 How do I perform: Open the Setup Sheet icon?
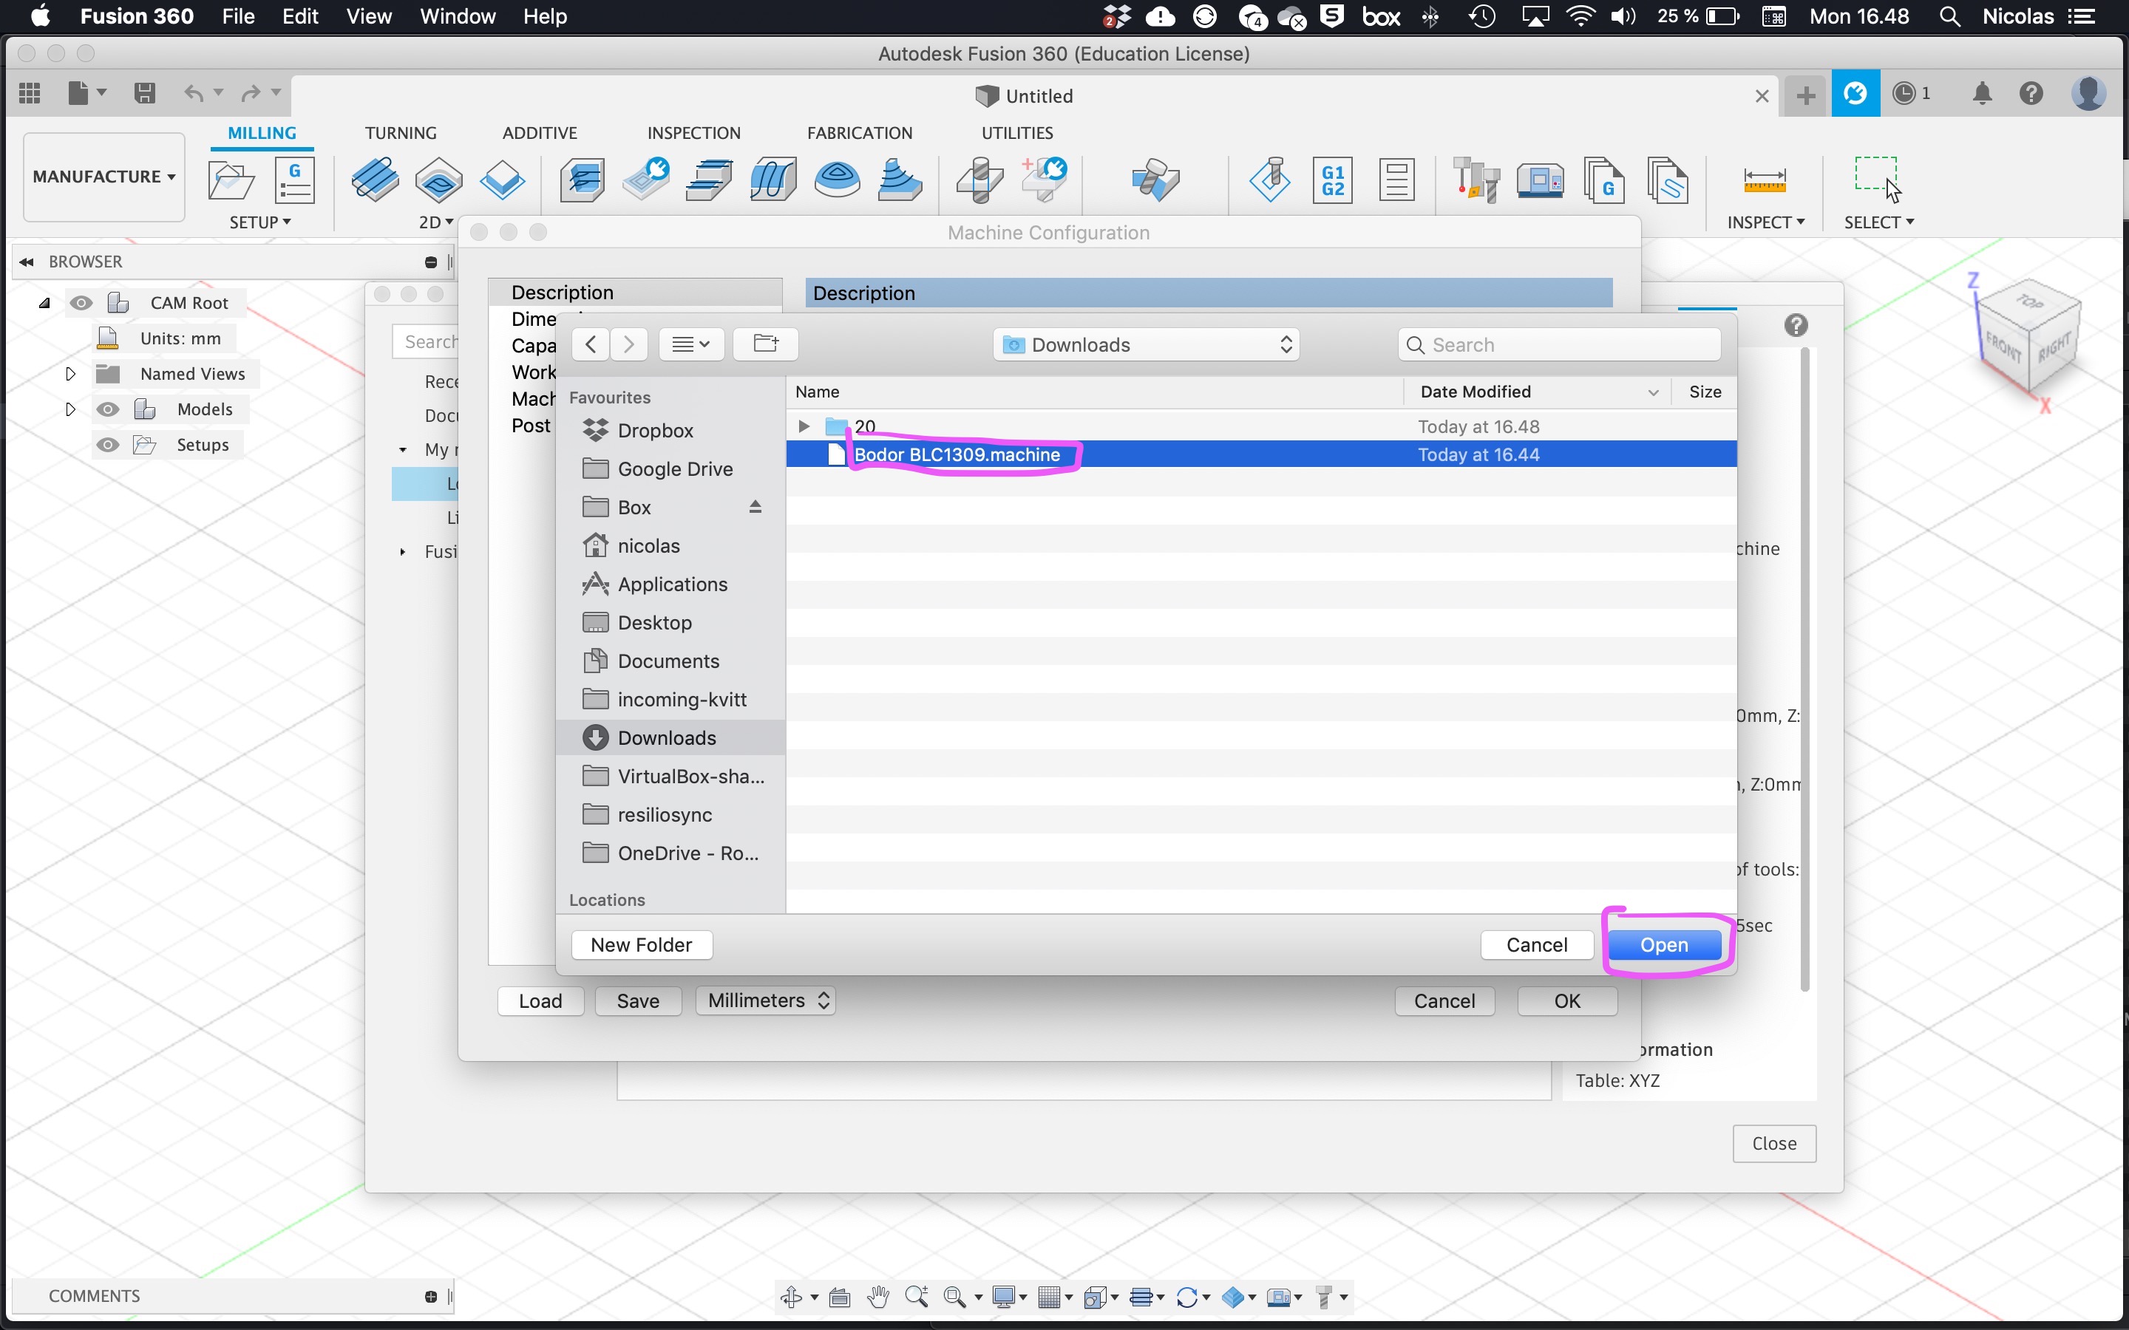pyautogui.click(x=1396, y=180)
